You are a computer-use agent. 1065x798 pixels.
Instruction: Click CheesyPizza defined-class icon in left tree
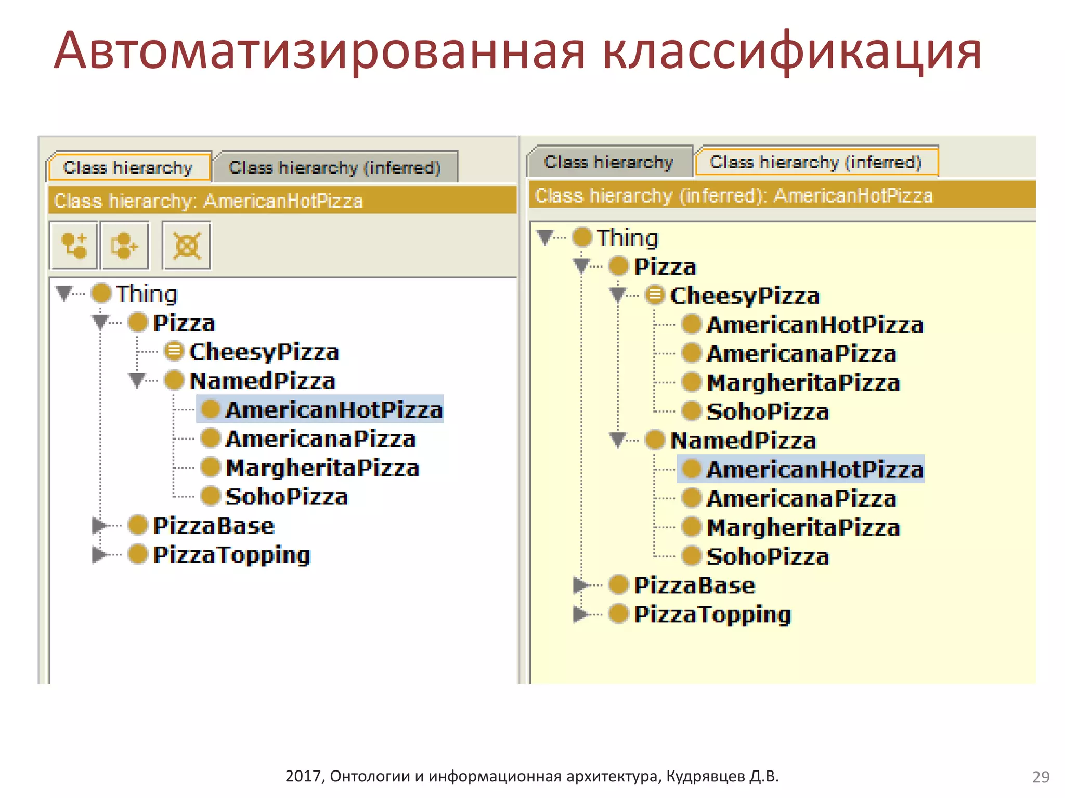(x=174, y=351)
